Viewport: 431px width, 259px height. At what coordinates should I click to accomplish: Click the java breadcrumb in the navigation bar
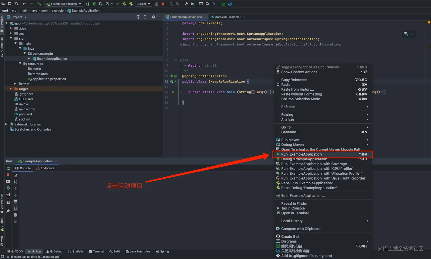[x=34, y=11]
